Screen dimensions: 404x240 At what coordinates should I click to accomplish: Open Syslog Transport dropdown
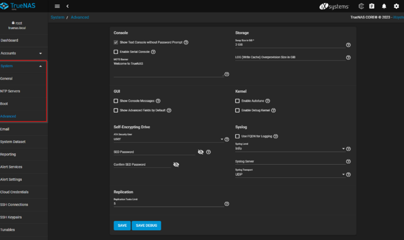point(290,175)
